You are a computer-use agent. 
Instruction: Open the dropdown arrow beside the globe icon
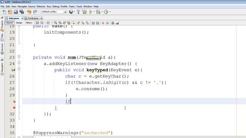point(75,12)
